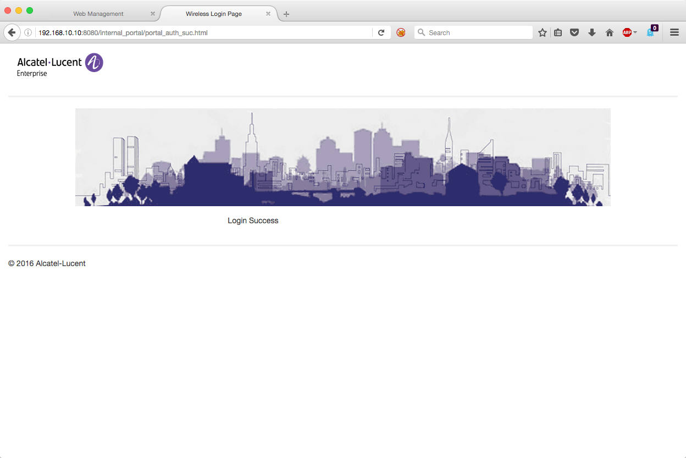This screenshot has height=458, width=686.
Task: Show bookmarks list icon
Action: tap(558, 32)
